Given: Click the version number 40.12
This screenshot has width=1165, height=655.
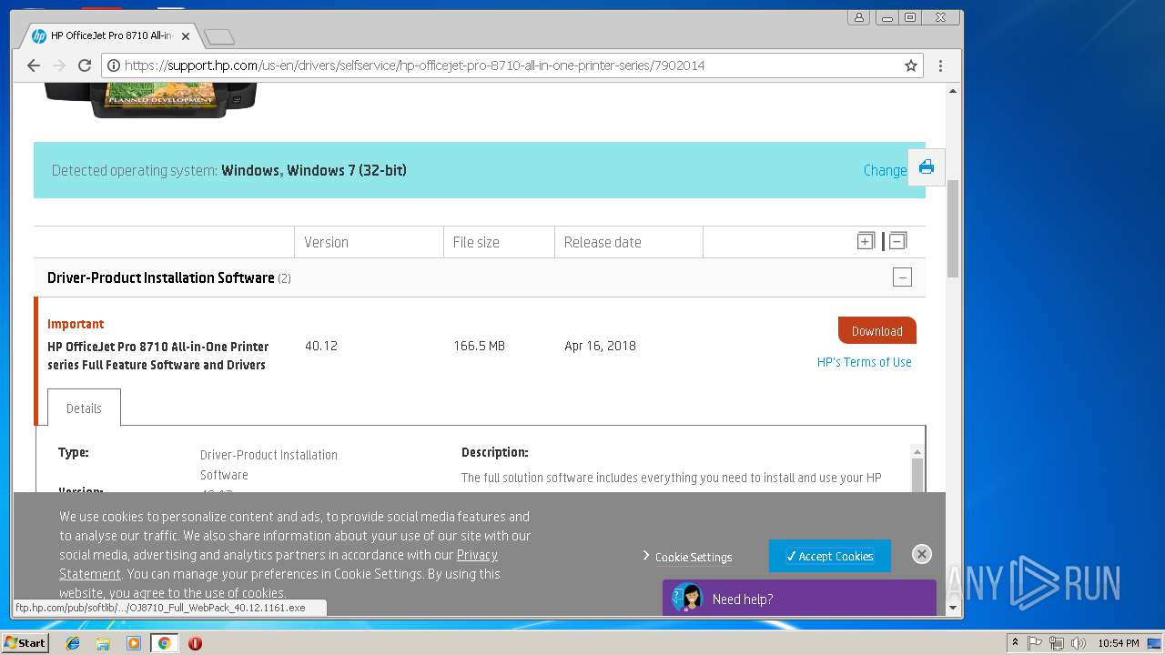Looking at the screenshot, I should point(321,346).
